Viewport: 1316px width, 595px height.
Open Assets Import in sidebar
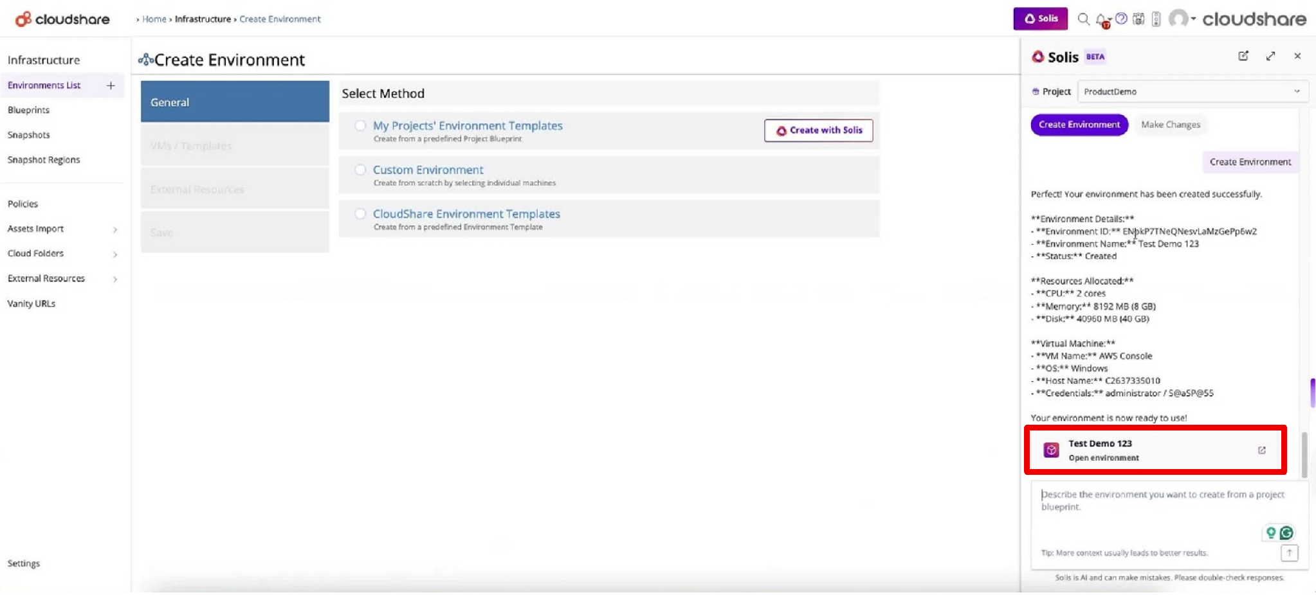pyautogui.click(x=35, y=229)
